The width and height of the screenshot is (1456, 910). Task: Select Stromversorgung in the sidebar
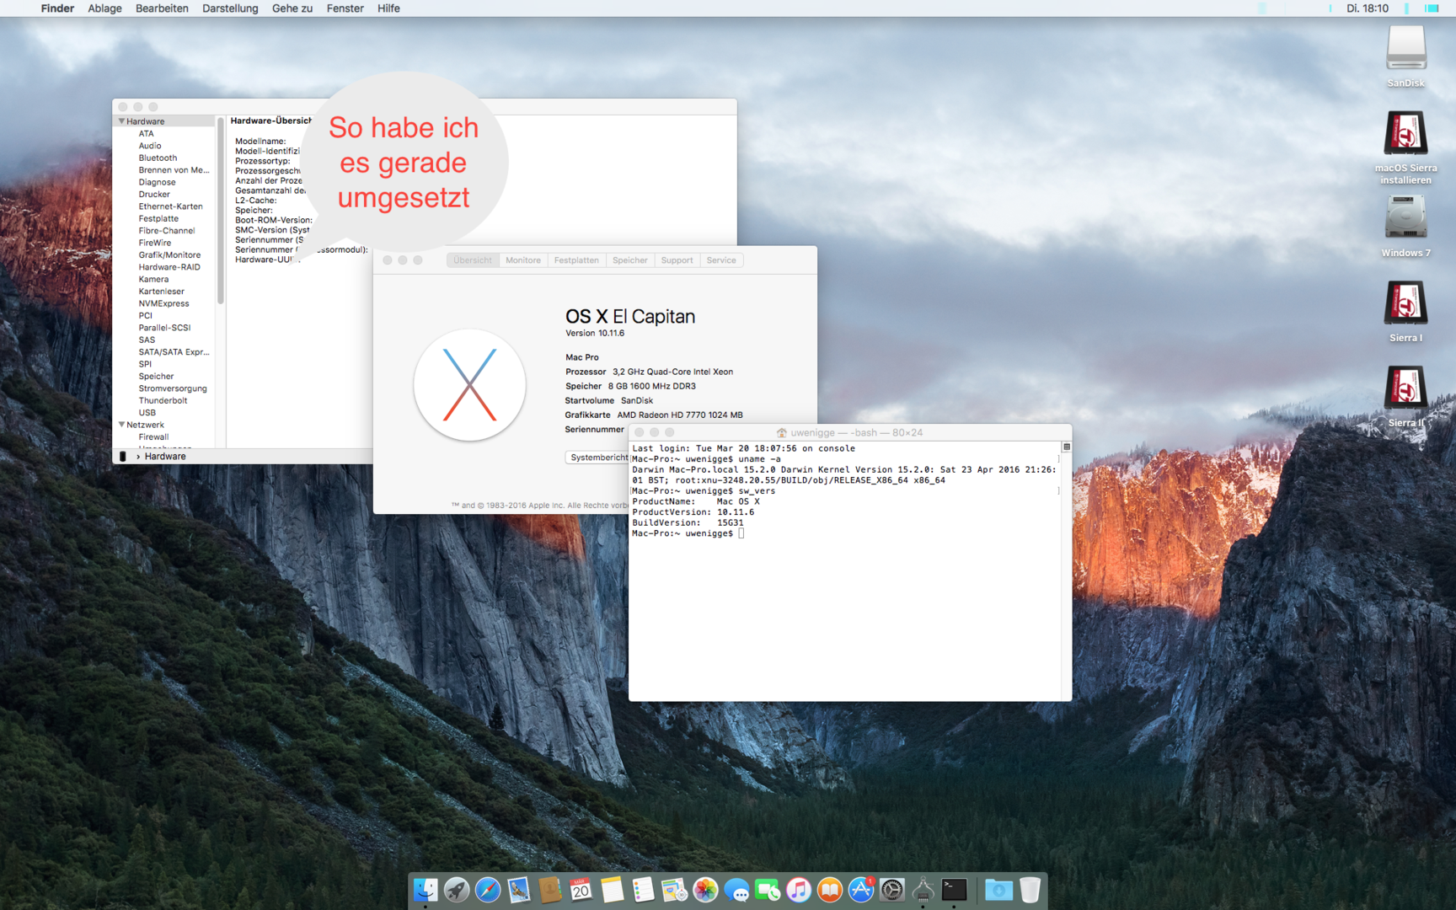click(x=173, y=388)
